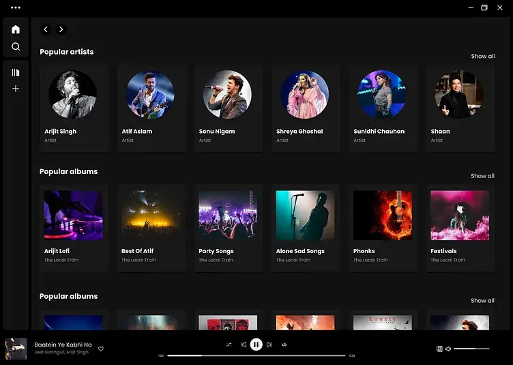Open Arijit Singh artist photo
The width and height of the screenshot is (513, 365).
[73, 94]
